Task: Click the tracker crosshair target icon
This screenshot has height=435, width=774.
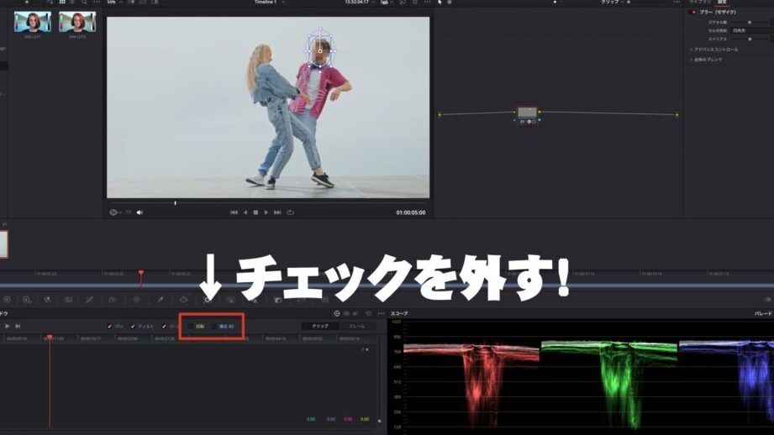Action: pyautogui.click(x=337, y=313)
